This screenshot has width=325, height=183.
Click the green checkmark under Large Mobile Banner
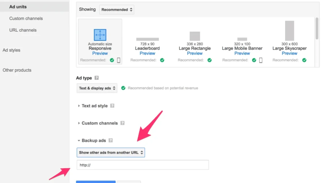pyautogui.click(x=254, y=60)
